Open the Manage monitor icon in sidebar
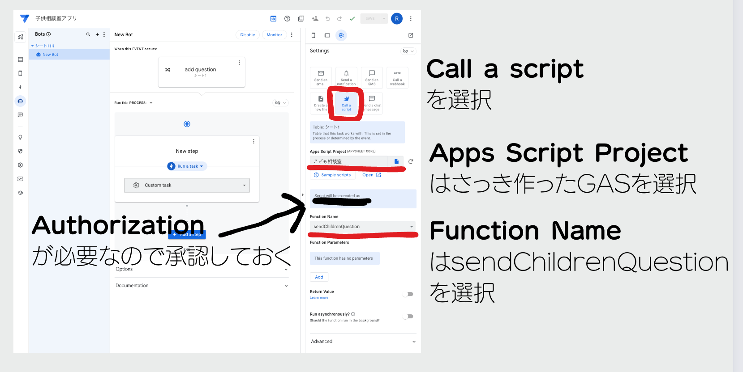The image size is (743, 372). point(20,179)
